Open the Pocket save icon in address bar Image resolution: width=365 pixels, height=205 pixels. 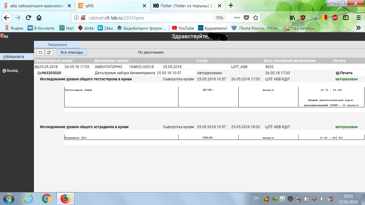click(x=246, y=18)
